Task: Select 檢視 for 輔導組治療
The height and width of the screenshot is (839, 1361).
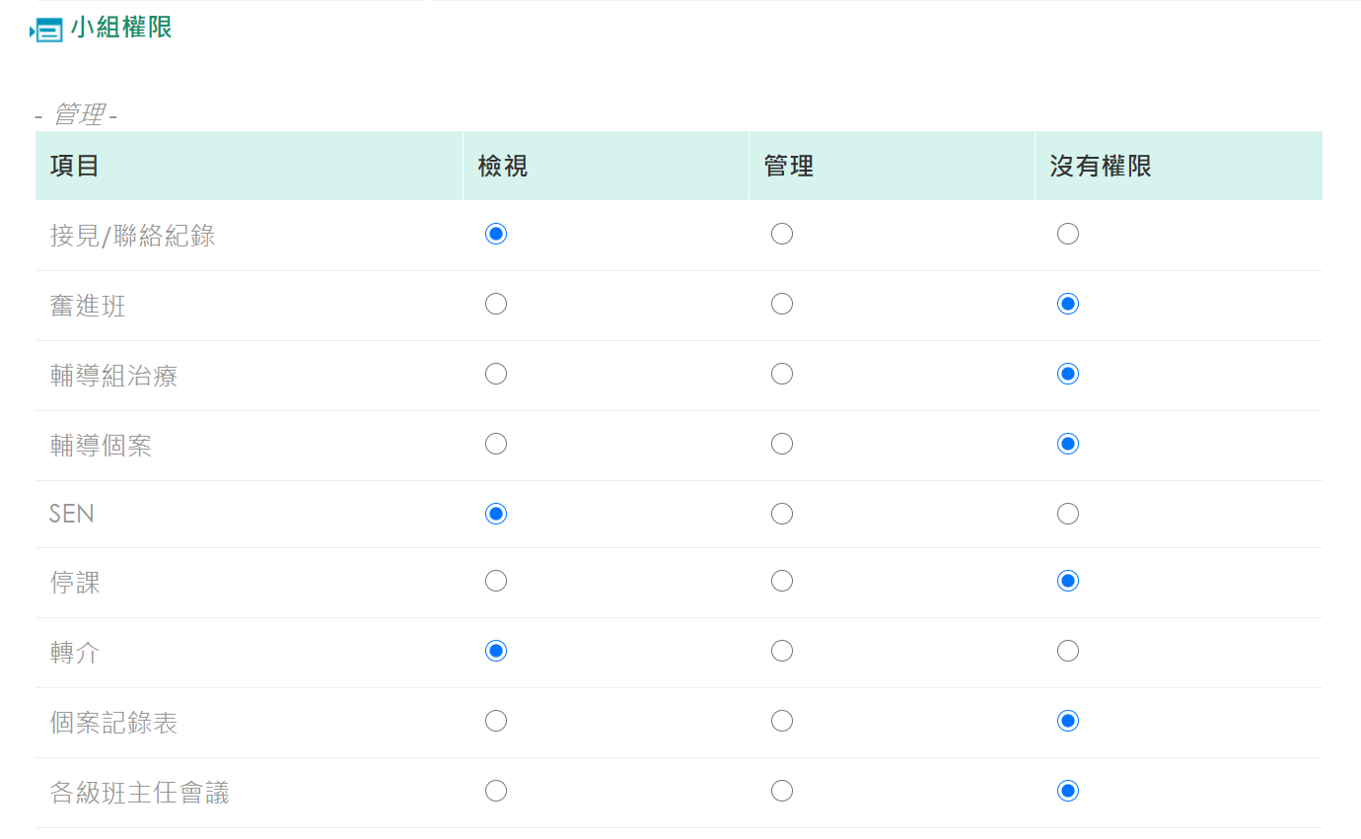Action: (x=496, y=374)
